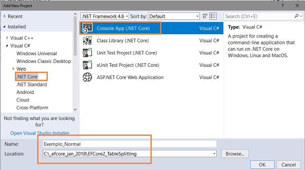Select the Visual C++ tree label
The width and height of the screenshot is (305, 170).
point(22,38)
